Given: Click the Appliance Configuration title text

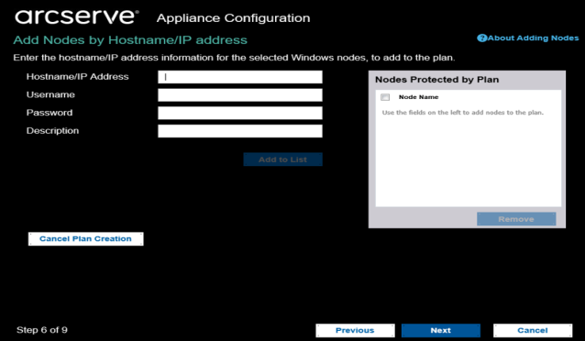Looking at the screenshot, I should [233, 18].
